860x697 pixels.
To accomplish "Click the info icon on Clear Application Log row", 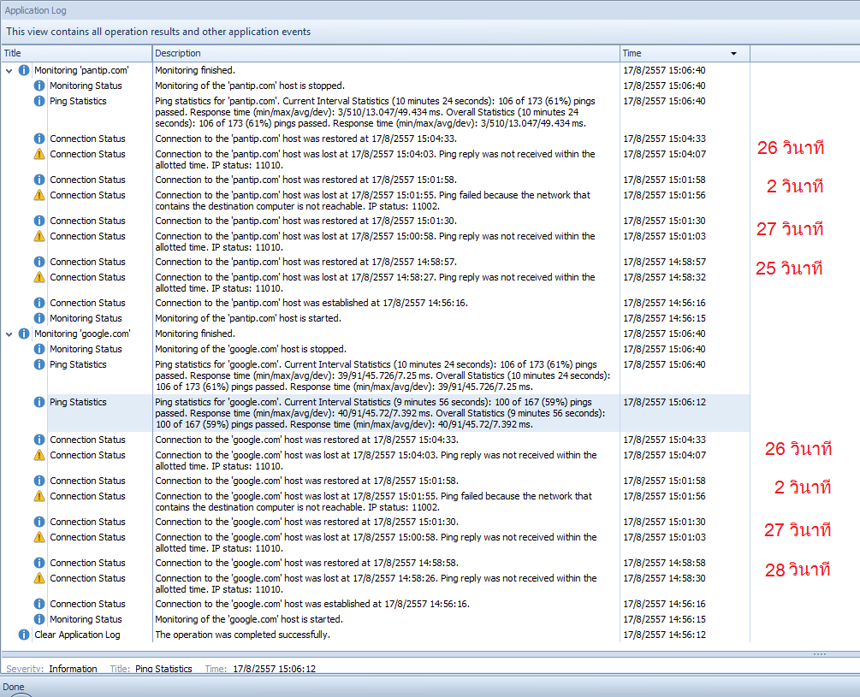I will point(24,635).
